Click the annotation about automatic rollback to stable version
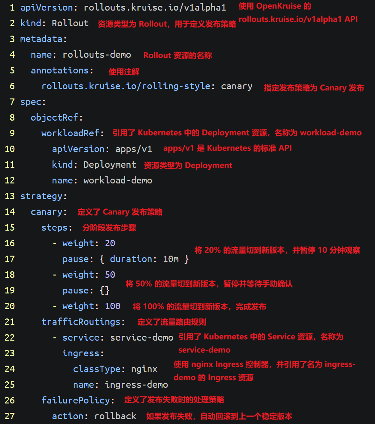375x424 pixels. tap(219, 416)
